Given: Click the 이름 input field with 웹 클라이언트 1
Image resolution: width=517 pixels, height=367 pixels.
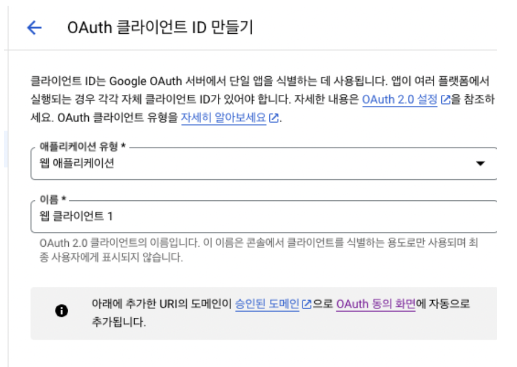Looking at the screenshot, I should click(x=264, y=216).
